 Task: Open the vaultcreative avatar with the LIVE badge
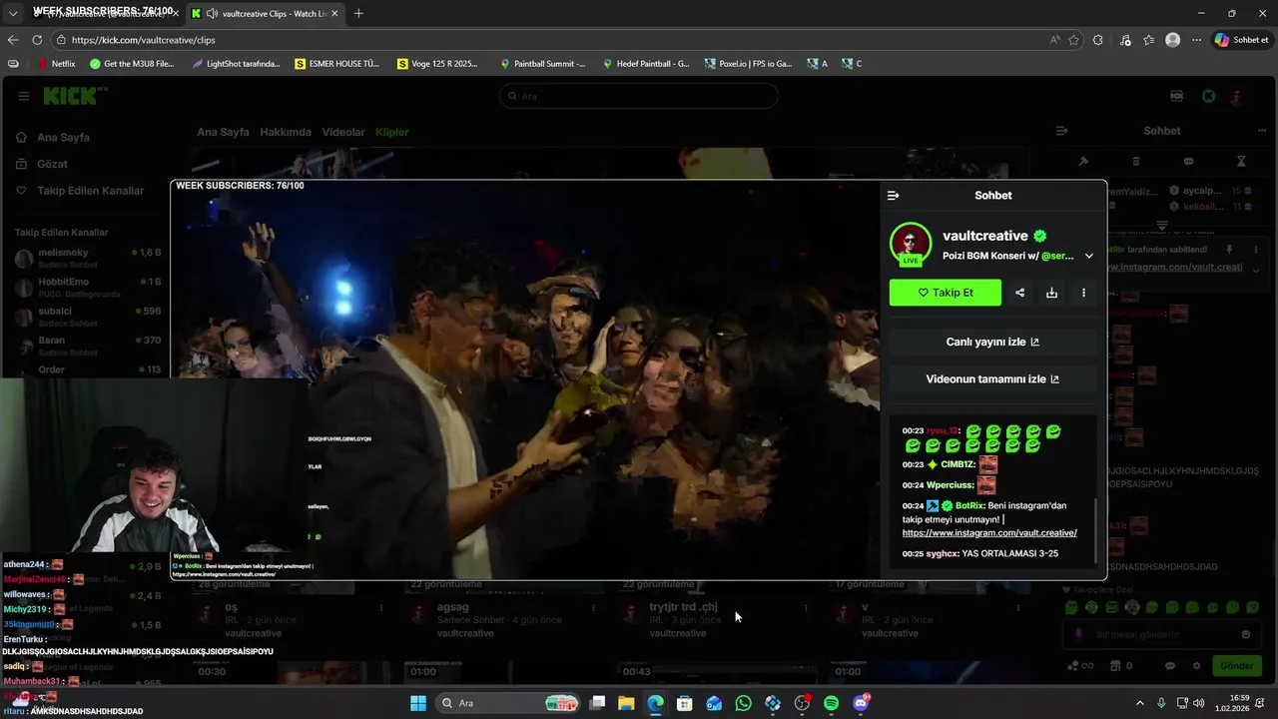click(911, 244)
